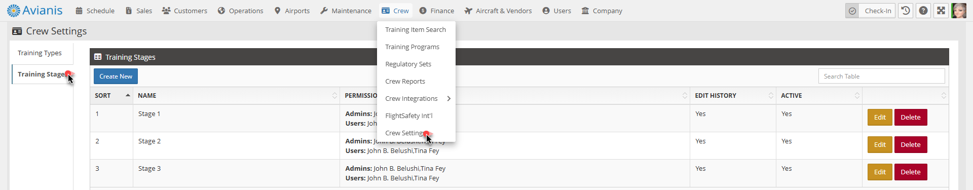Viewport: 973px width, 190px height.
Task: Open the Schedule menu
Action: point(95,11)
